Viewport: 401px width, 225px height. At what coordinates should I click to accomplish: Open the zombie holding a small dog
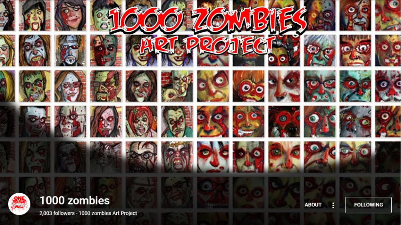coord(177,86)
